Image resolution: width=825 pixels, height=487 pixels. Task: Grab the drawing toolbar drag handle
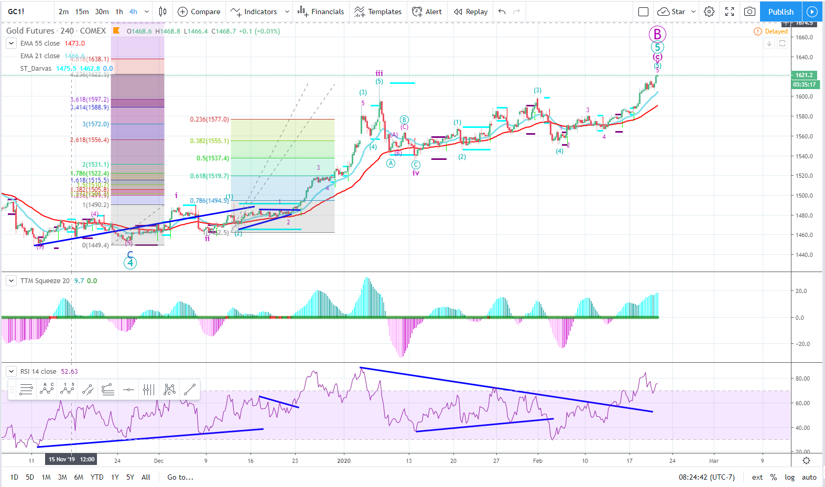pyautogui.click(x=12, y=389)
